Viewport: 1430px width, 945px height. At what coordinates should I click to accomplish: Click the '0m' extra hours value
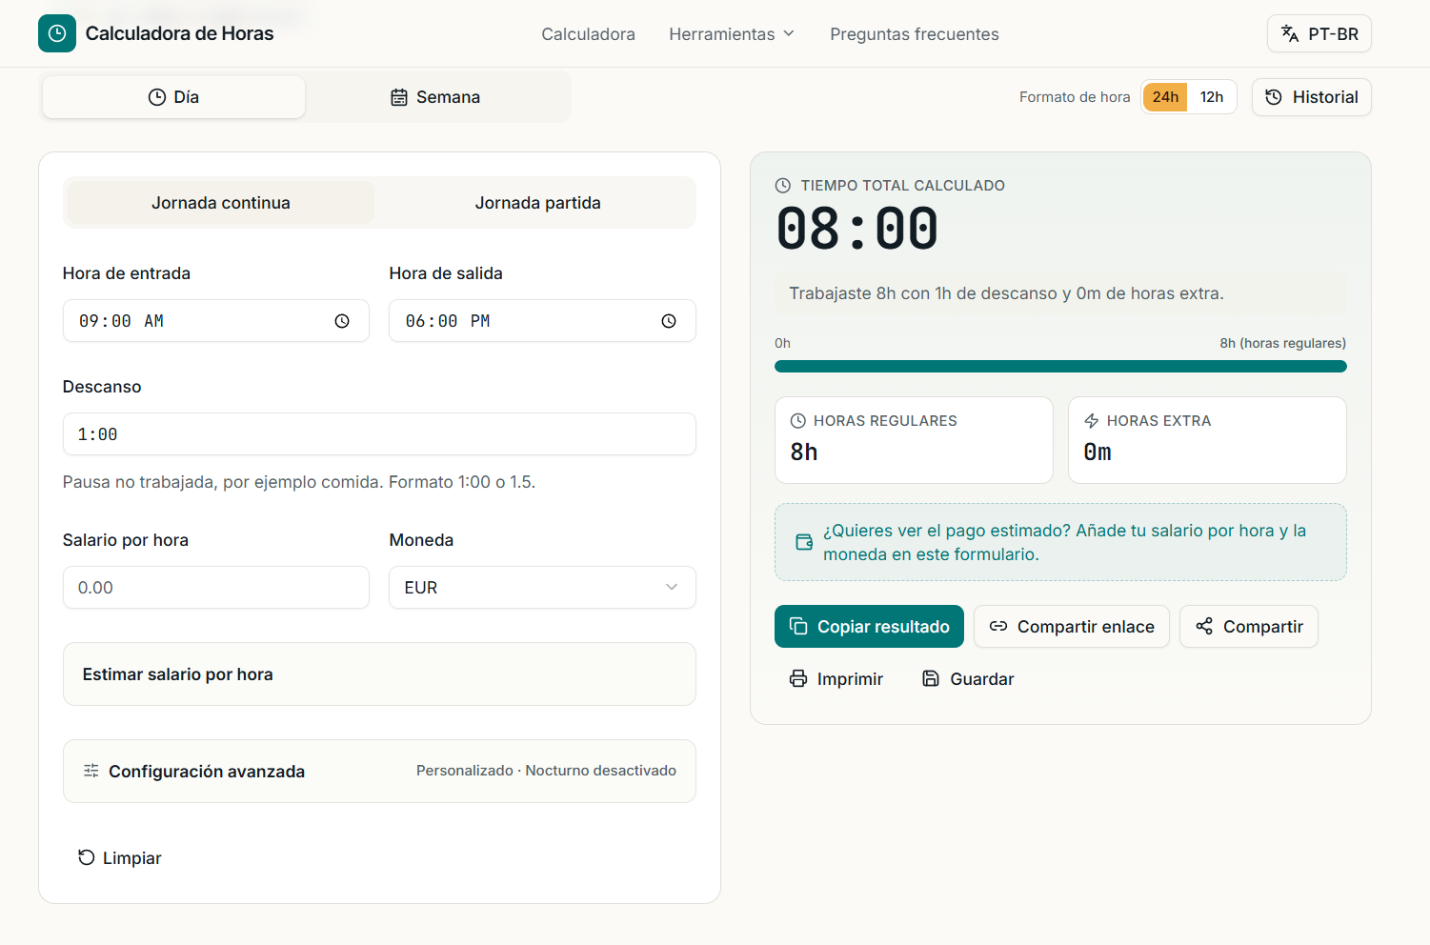tap(1098, 452)
